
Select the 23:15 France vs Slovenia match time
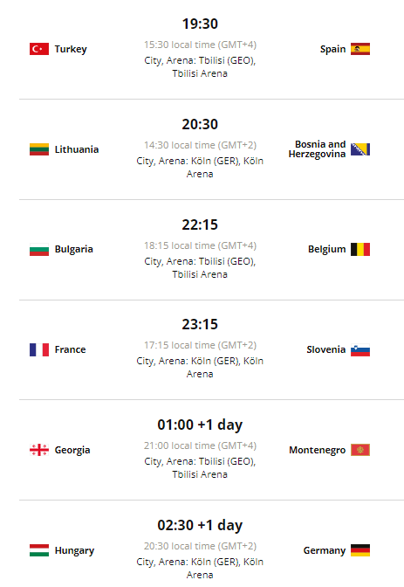(200, 324)
